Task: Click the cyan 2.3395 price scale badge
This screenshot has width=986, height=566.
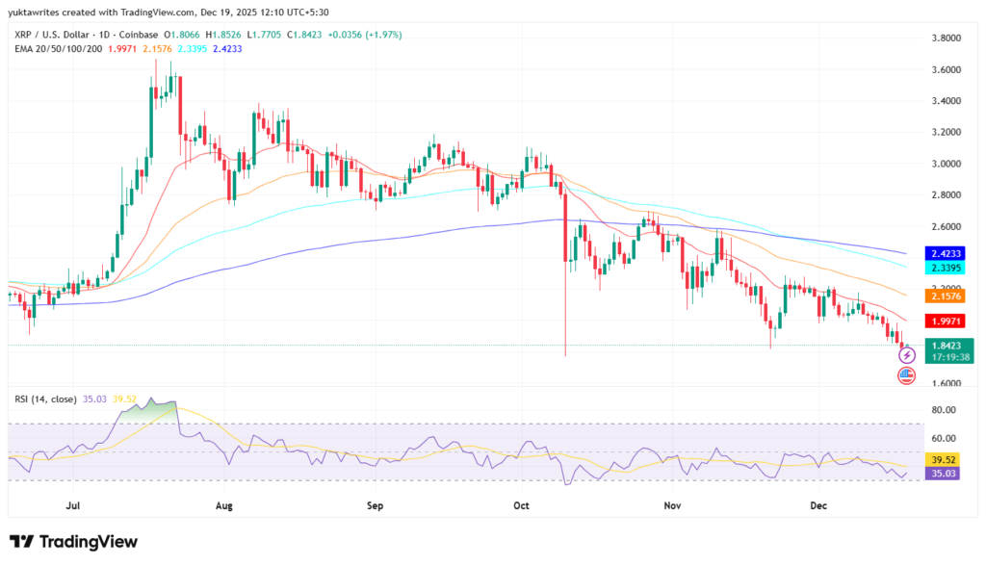Action: point(947,267)
